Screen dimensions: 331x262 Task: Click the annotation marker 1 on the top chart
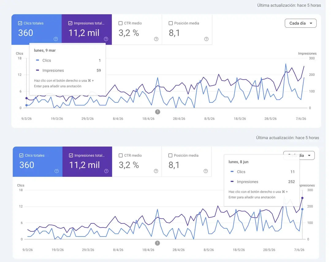[x=158, y=112]
